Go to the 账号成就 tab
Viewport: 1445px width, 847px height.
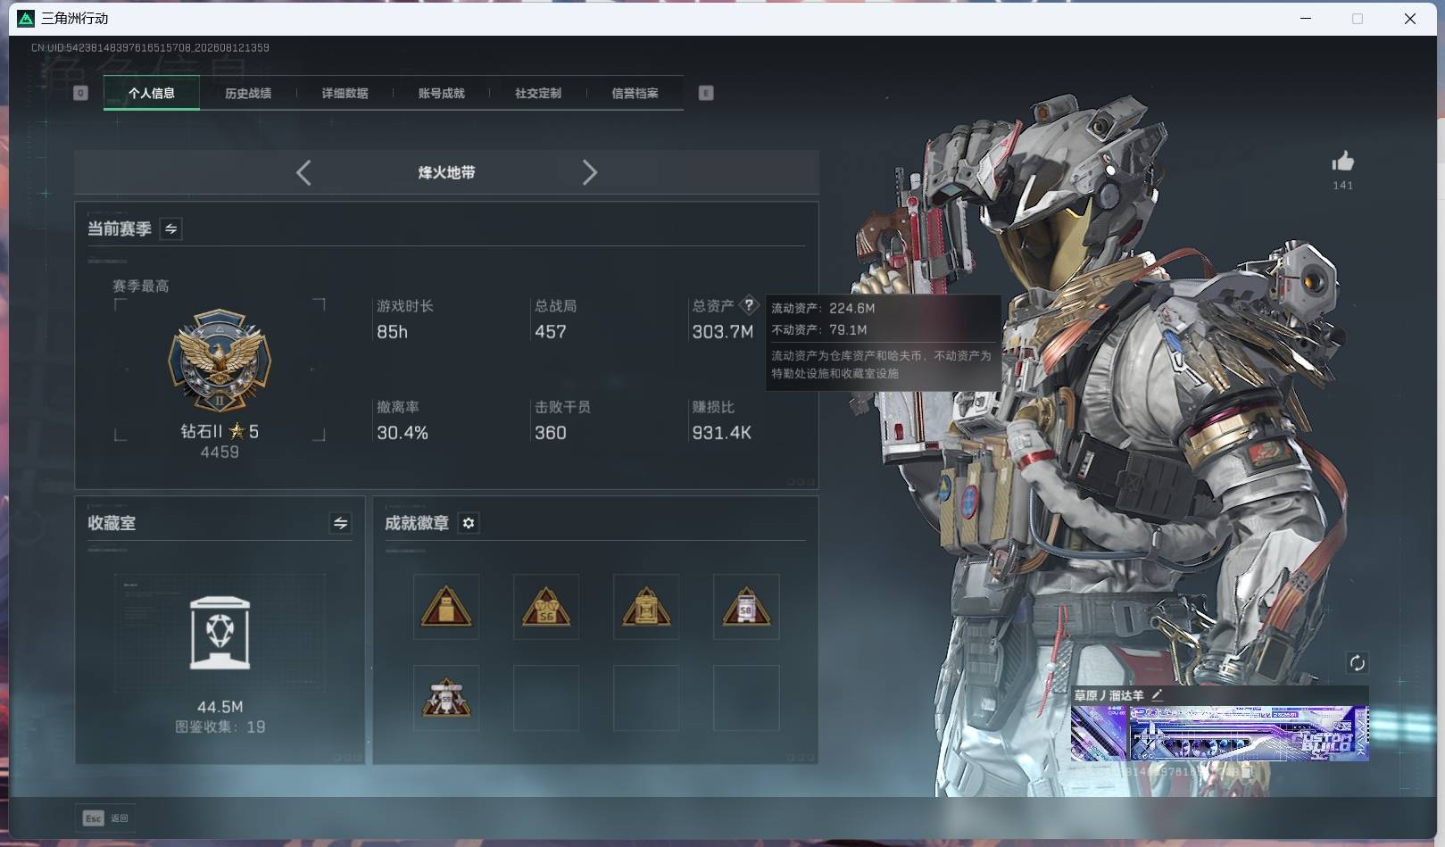(441, 93)
